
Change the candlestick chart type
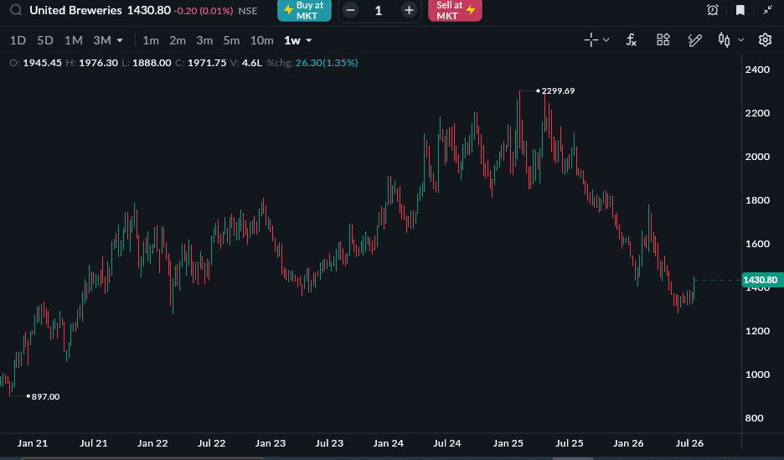tap(724, 40)
